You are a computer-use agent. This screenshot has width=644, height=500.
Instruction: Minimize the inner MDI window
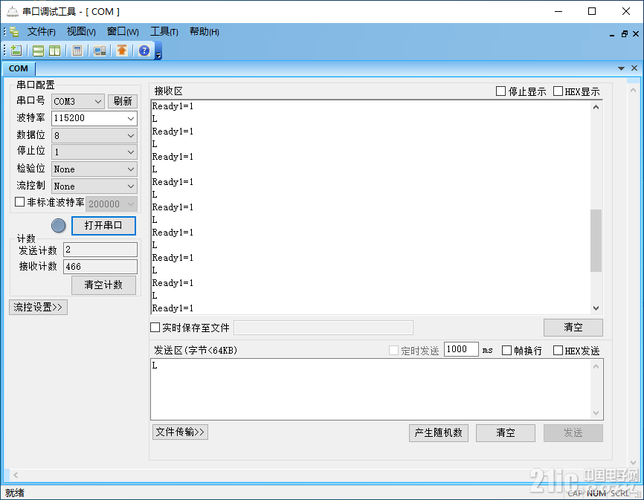click(612, 34)
